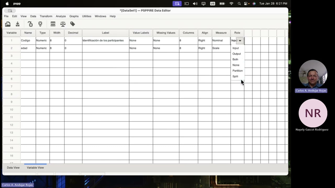
Task: Click the battery icon in menu bar
Action: [x=222, y=3]
